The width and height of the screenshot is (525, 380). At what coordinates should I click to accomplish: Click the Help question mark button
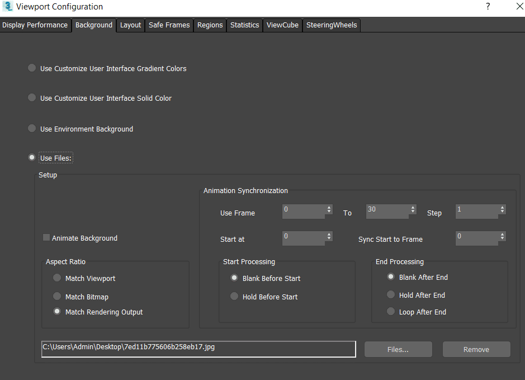[488, 6]
